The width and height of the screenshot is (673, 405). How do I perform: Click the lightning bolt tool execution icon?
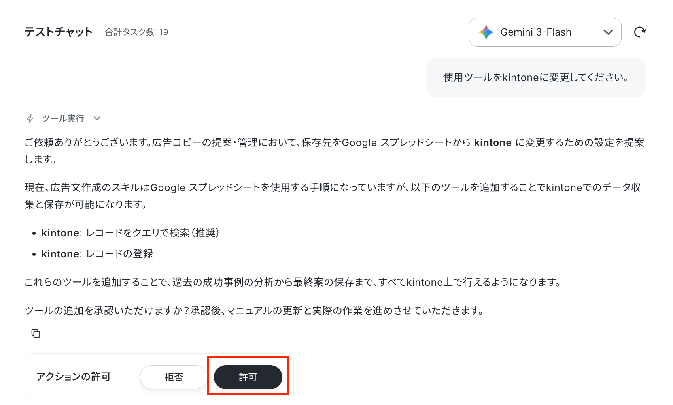pyautogui.click(x=30, y=118)
